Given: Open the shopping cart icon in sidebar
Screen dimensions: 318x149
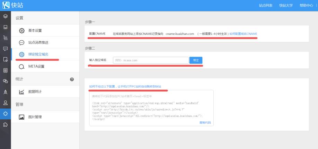Looking at the screenshot, I should coord(6,38).
